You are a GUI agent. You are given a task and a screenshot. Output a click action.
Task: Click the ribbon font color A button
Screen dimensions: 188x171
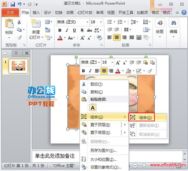pos(60,38)
